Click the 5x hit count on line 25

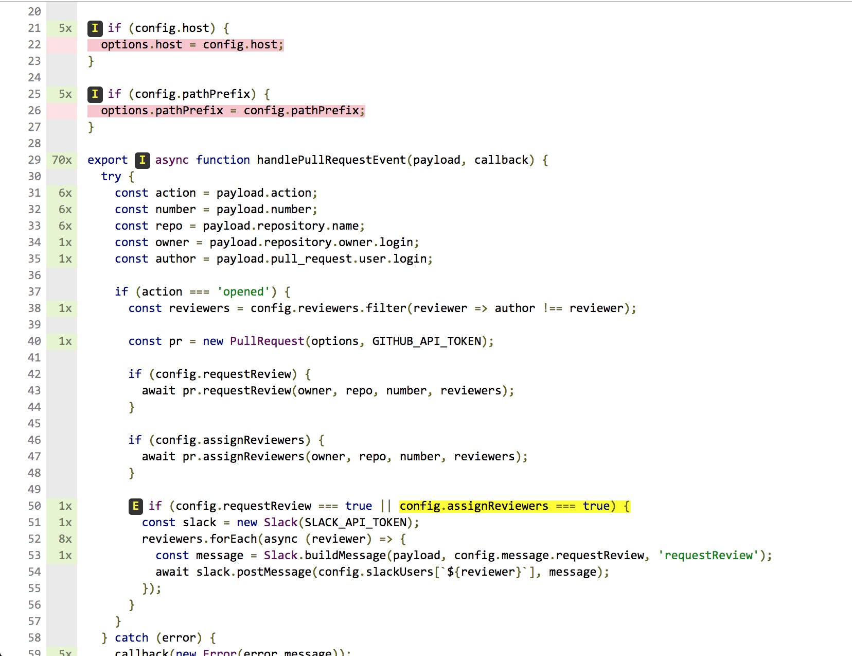[65, 94]
